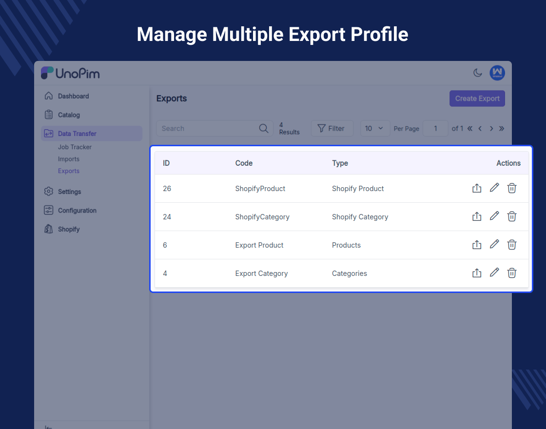The height and width of the screenshot is (429, 546).
Task: Delete the ShopifyProduct export
Action: 512,188
